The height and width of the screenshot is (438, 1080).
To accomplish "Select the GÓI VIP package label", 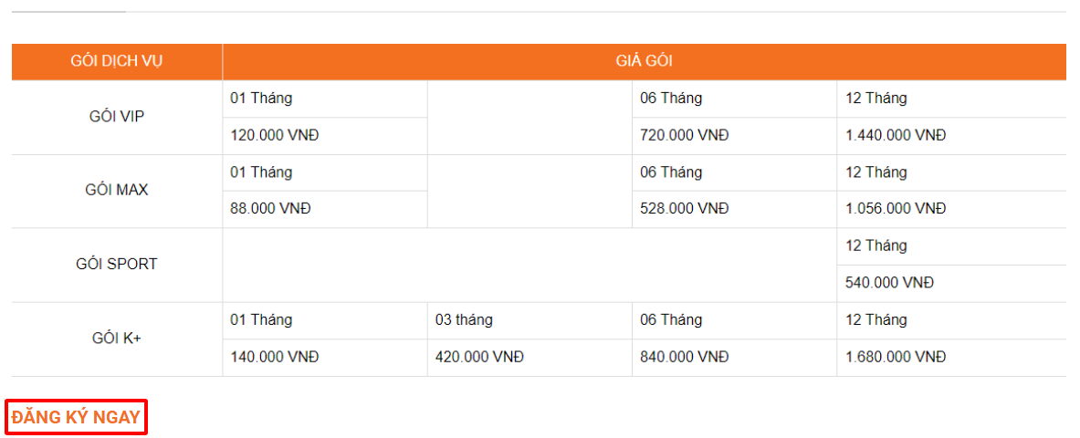I will coord(117,117).
